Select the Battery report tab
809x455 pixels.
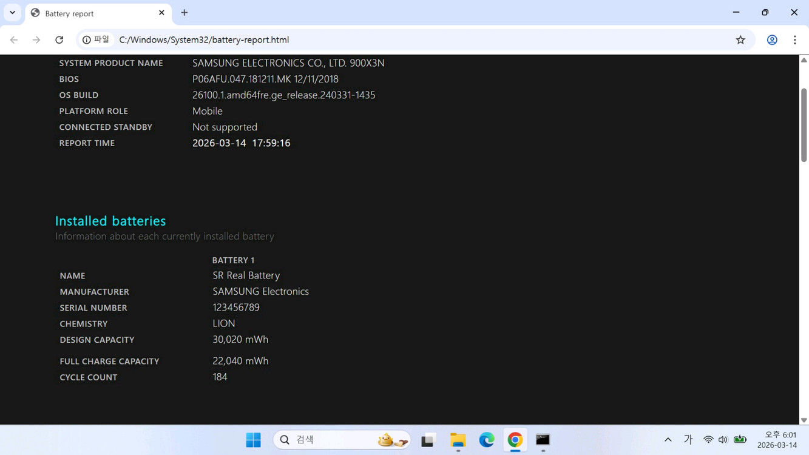91,13
